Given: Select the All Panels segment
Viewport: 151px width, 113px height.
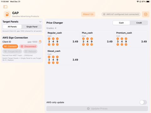Looking at the screenshot, I should (12, 27).
